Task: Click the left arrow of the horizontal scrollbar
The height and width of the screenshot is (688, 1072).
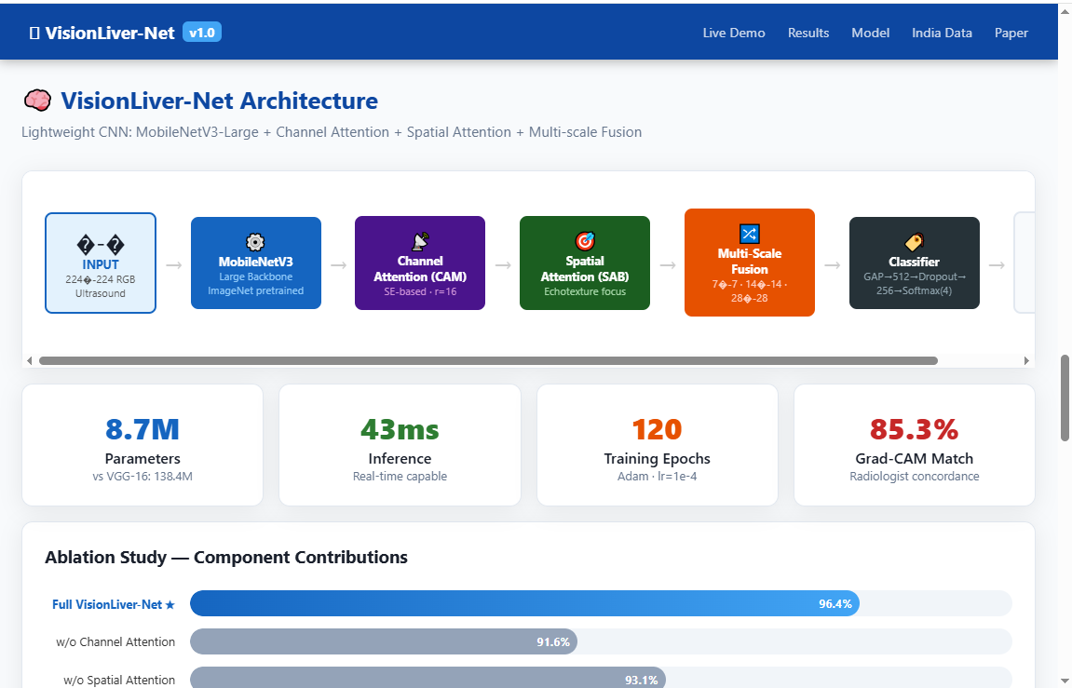Action: 30,360
